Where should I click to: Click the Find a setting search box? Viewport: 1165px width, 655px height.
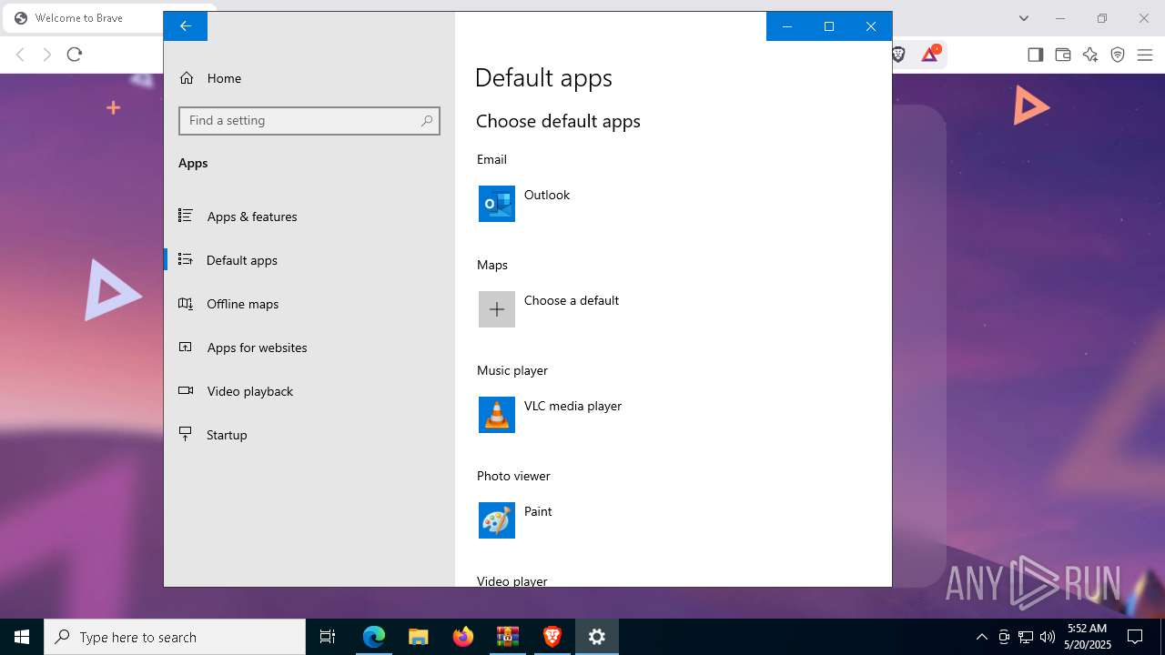(x=309, y=121)
